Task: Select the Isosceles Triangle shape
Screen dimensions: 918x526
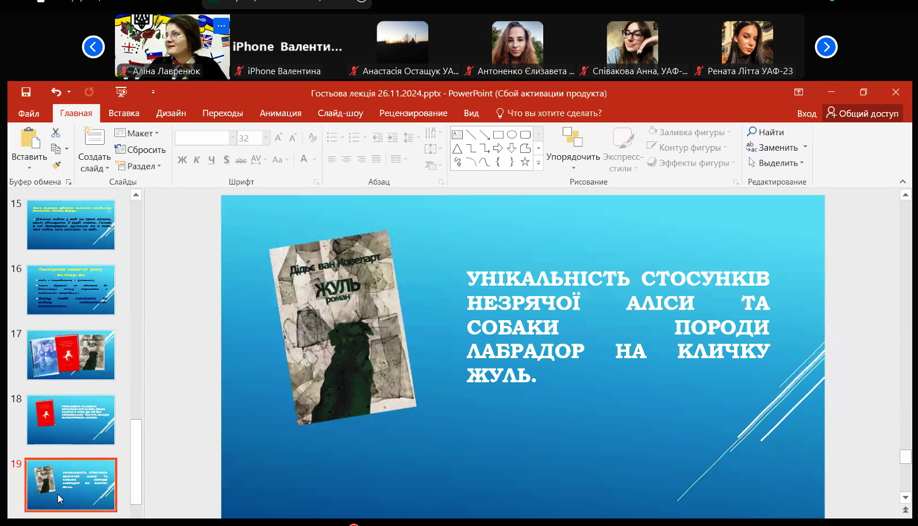Action: [x=458, y=148]
